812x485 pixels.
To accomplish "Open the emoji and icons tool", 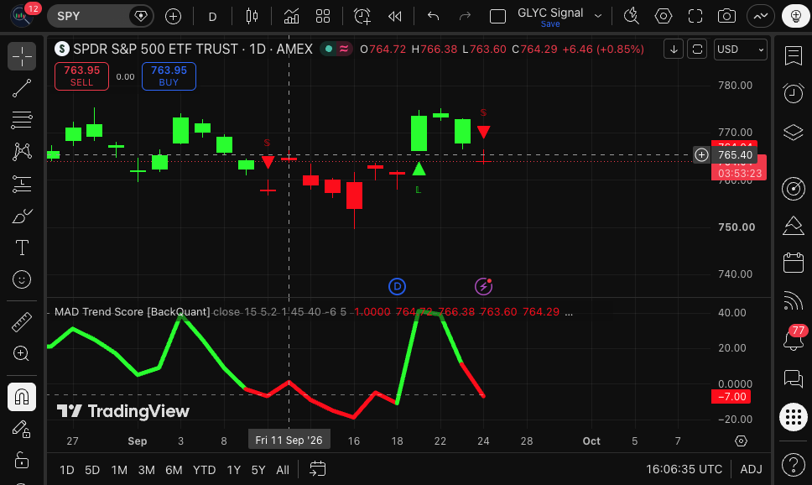I will (22, 279).
